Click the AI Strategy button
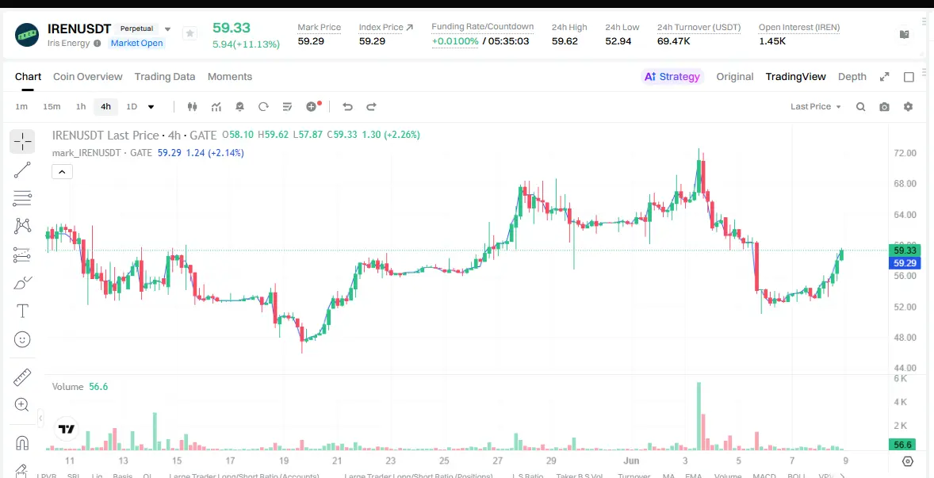This screenshot has height=478, width=934. (672, 77)
